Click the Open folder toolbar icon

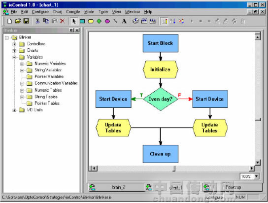(18, 21)
